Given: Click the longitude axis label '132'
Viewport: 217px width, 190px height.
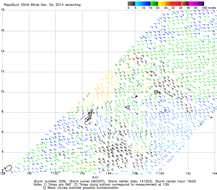Looking at the screenshot, I should [55, 173].
